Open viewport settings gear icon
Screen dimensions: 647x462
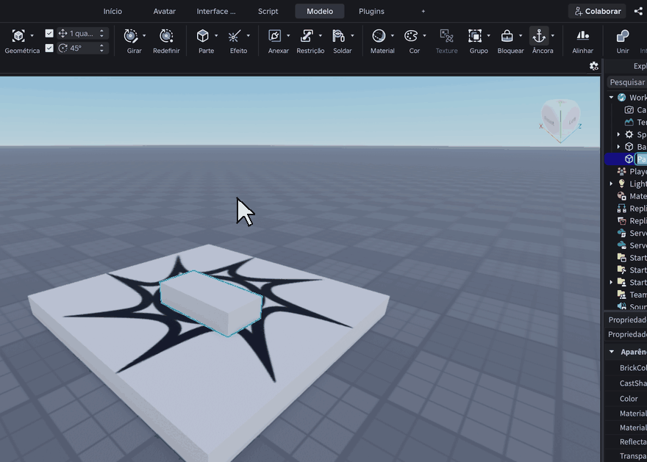coord(594,66)
